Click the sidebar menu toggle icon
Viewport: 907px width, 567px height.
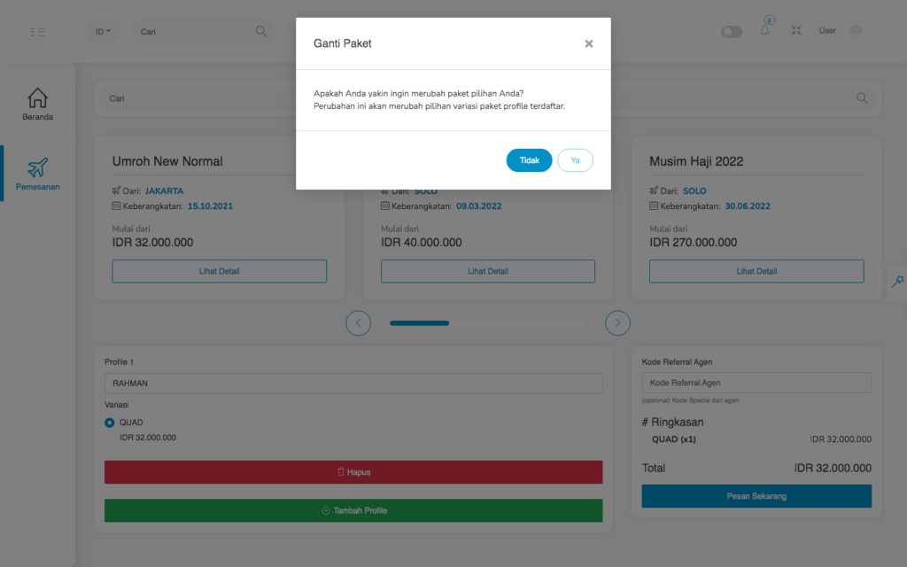37,32
